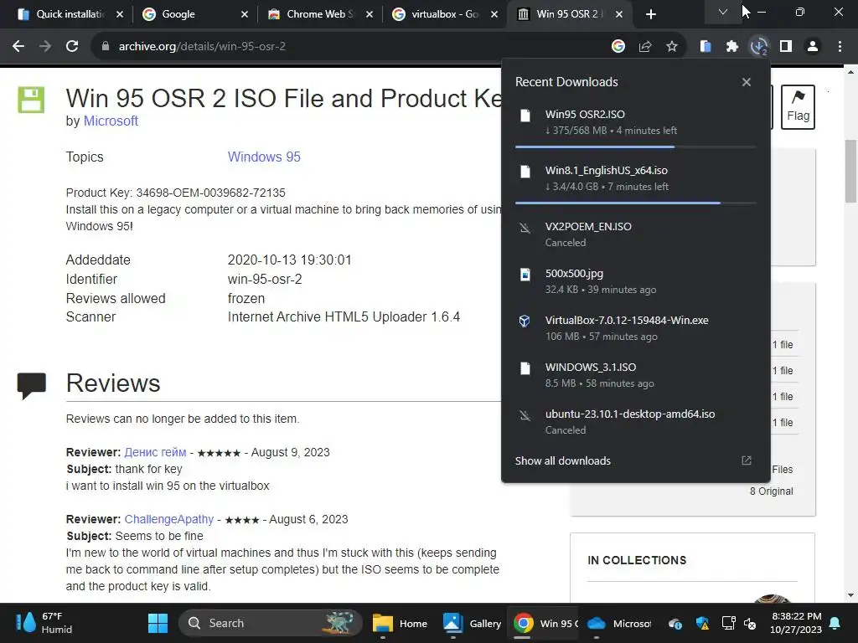Open reviewer Денис гейм profile link
858x643 pixels.
(x=155, y=452)
